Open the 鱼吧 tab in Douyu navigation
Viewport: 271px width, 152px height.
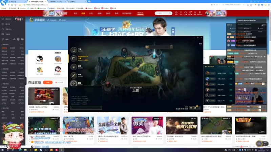pyautogui.click(x=117, y=14)
